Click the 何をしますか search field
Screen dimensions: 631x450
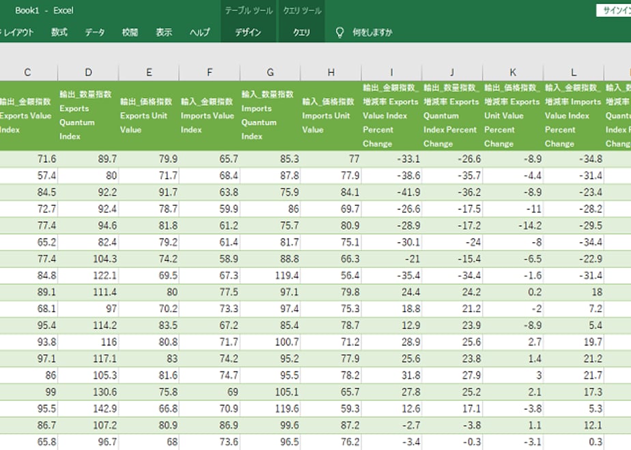pyautogui.click(x=372, y=32)
